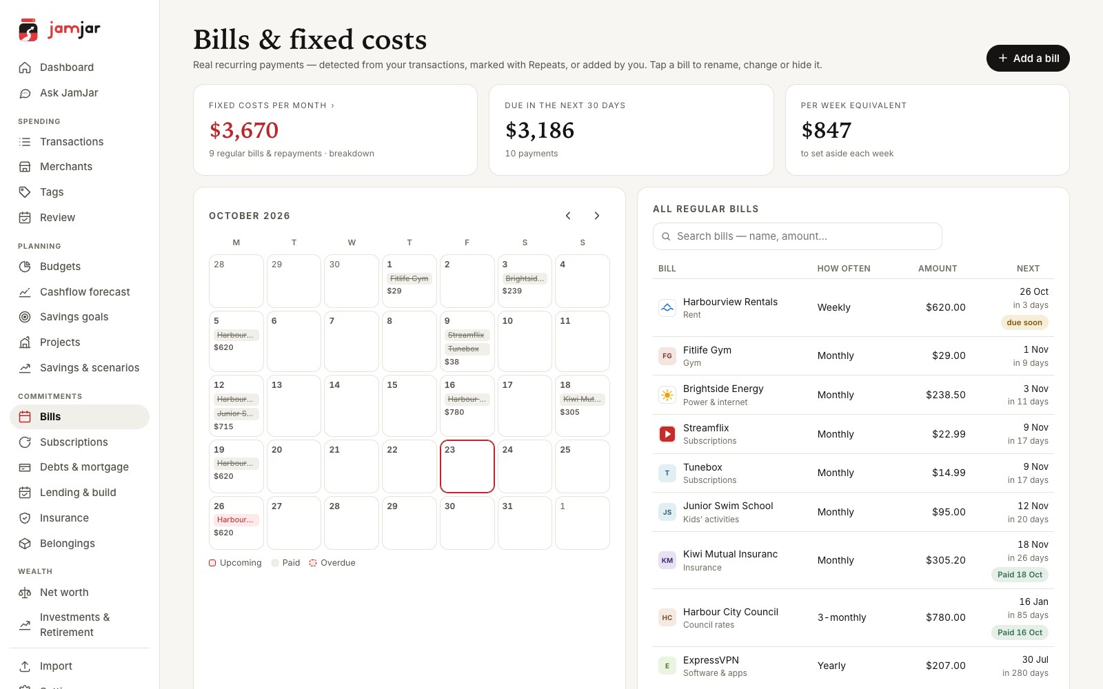This screenshot has width=1103, height=689.
Task: Open Subscriptions in Commitments section
Action: coord(79,442)
